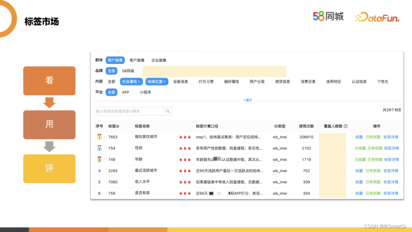Image resolution: width=412 pixels, height=232 pixels.
Task: Click the tag name 是否有房
Action: (x=142, y=193)
